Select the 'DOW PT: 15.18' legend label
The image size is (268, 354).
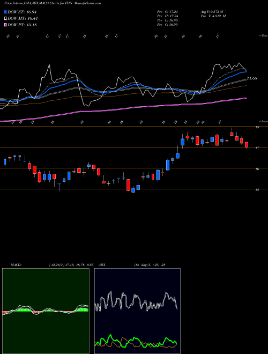(x=22, y=25)
